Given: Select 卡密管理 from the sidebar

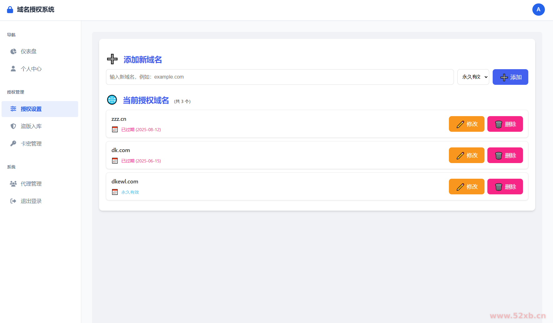Looking at the screenshot, I should click(31, 144).
